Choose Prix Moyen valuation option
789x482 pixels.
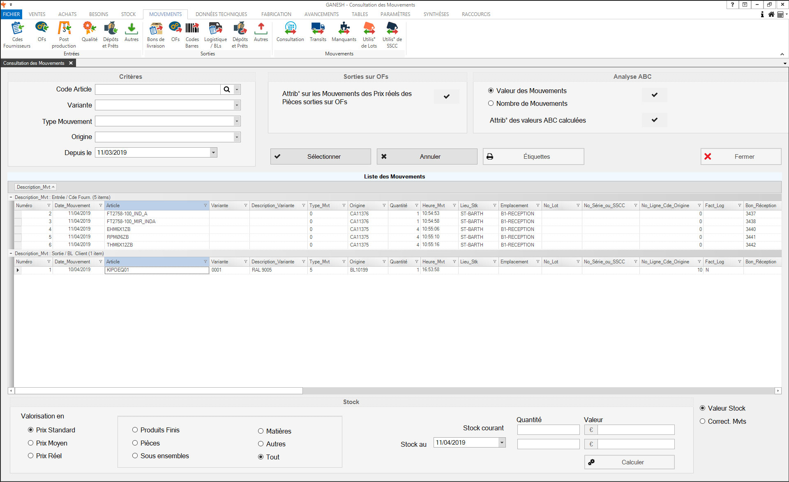click(31, 443)
